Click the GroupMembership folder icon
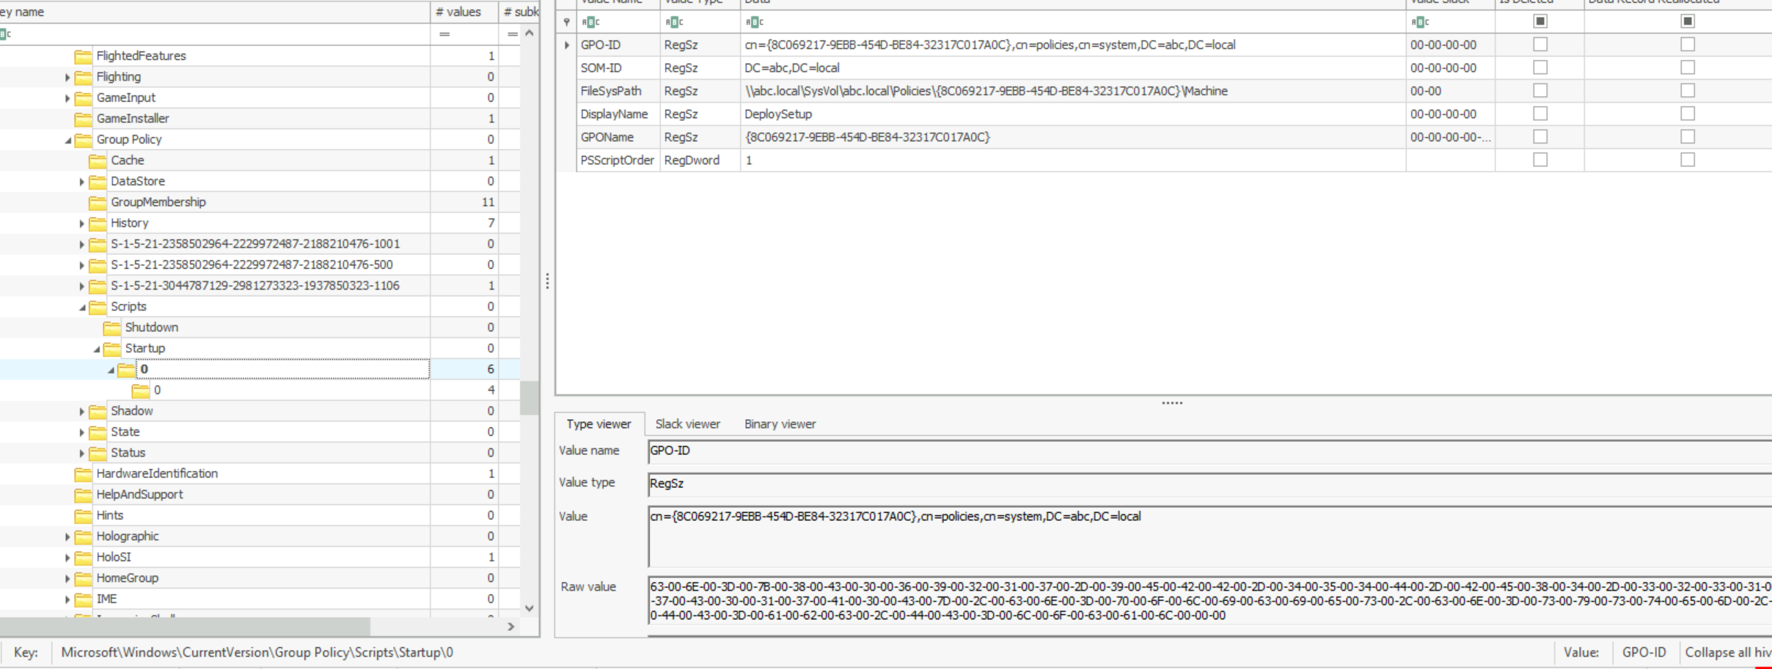 click(x=98, y=202)
